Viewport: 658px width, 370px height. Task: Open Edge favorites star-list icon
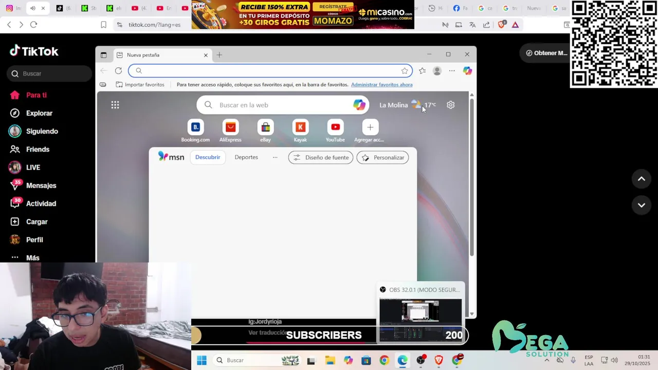pyautogui.click(x=422, y=71)
